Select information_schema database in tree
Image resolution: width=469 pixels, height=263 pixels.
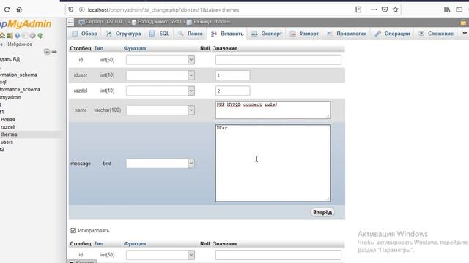[x=18, y=75]
